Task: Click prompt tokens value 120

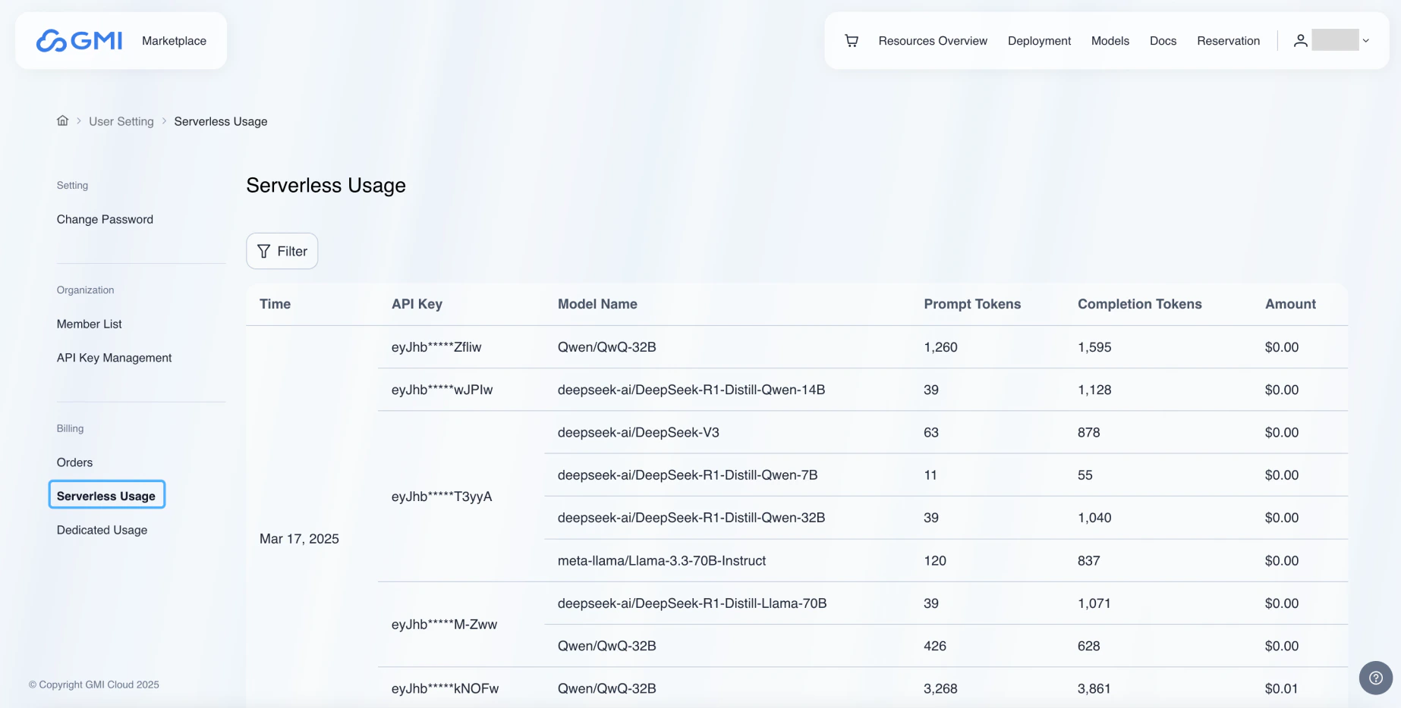Action: point(935,561)
